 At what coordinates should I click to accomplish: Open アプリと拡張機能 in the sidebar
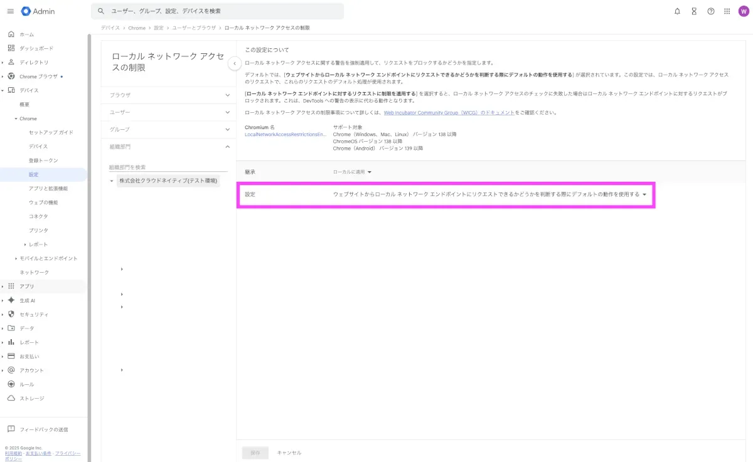pyautogui.click(x=48, y=188)
